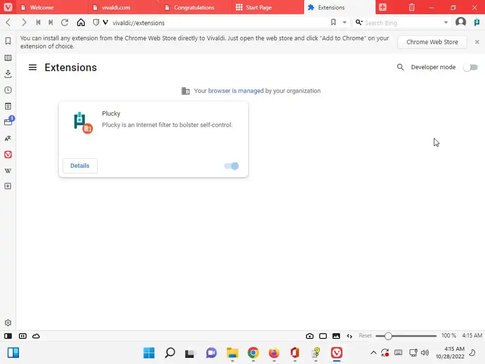The width and height of the screenshot is (485, 364).
Task: Open the Window panel with badge
Action: pos(8,122)
